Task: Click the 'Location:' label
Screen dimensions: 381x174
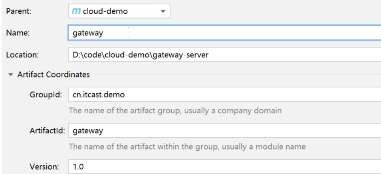Action: [x=22, y=55]
